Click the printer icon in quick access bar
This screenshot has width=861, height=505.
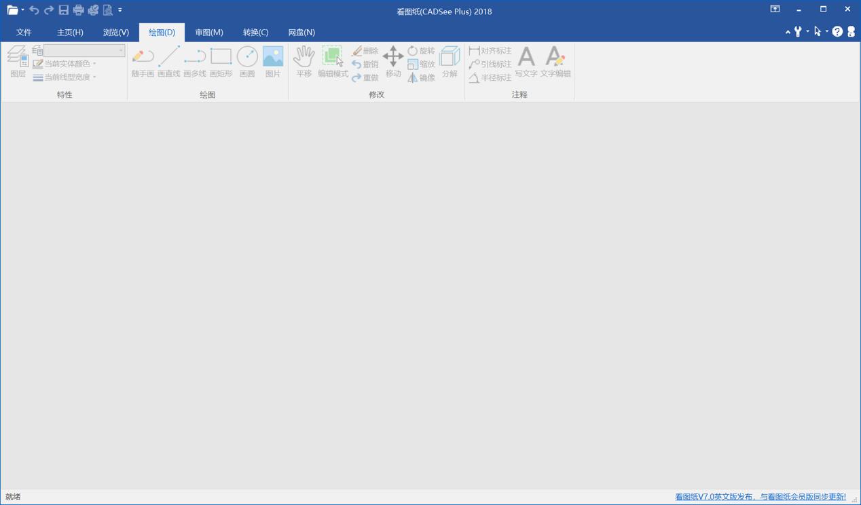[x=78, y=10]
